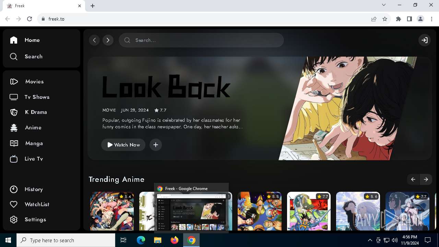This screenshot has width=439, height=247.
Task: Open volume control in system tray
Action: pos(395,240)
